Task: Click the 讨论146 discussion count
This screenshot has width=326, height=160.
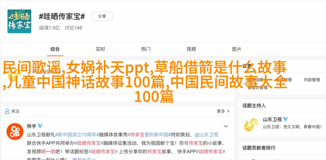Action: coord(73,28)
